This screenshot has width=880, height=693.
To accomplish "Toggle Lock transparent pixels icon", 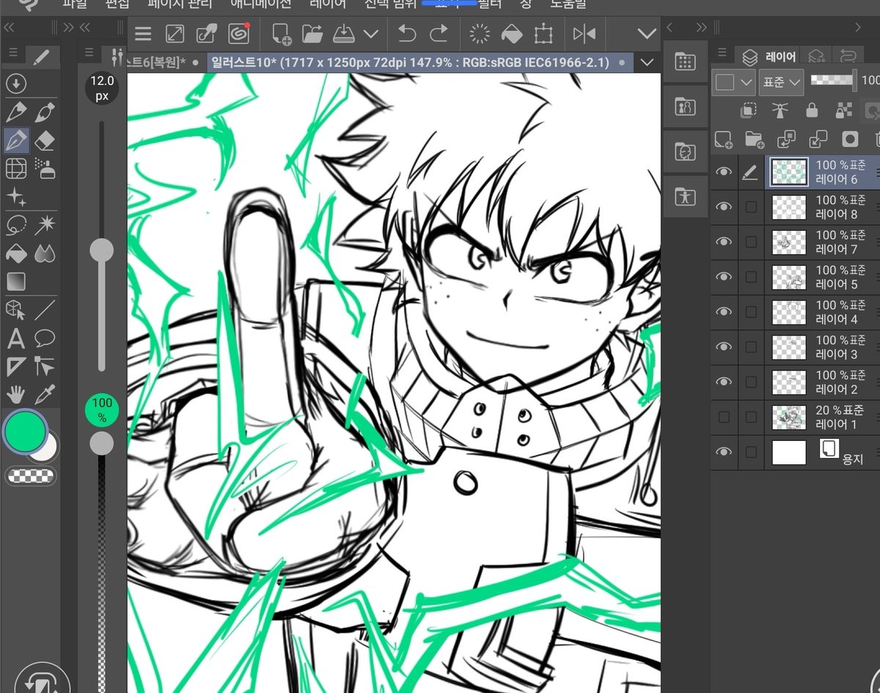I will 843,110.
